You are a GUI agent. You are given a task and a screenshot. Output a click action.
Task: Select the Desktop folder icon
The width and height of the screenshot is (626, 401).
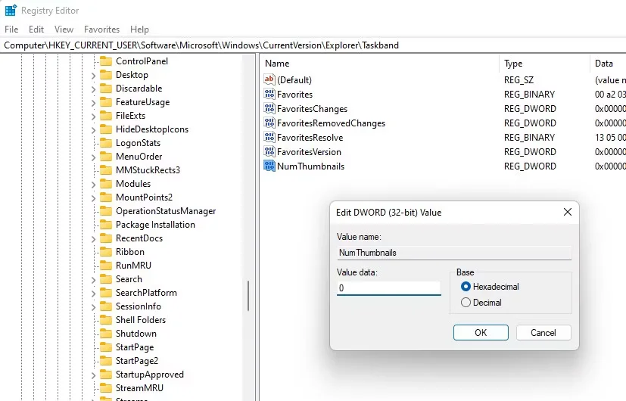click(x=106, y=75)
